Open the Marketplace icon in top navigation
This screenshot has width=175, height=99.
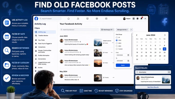point(87,19)
